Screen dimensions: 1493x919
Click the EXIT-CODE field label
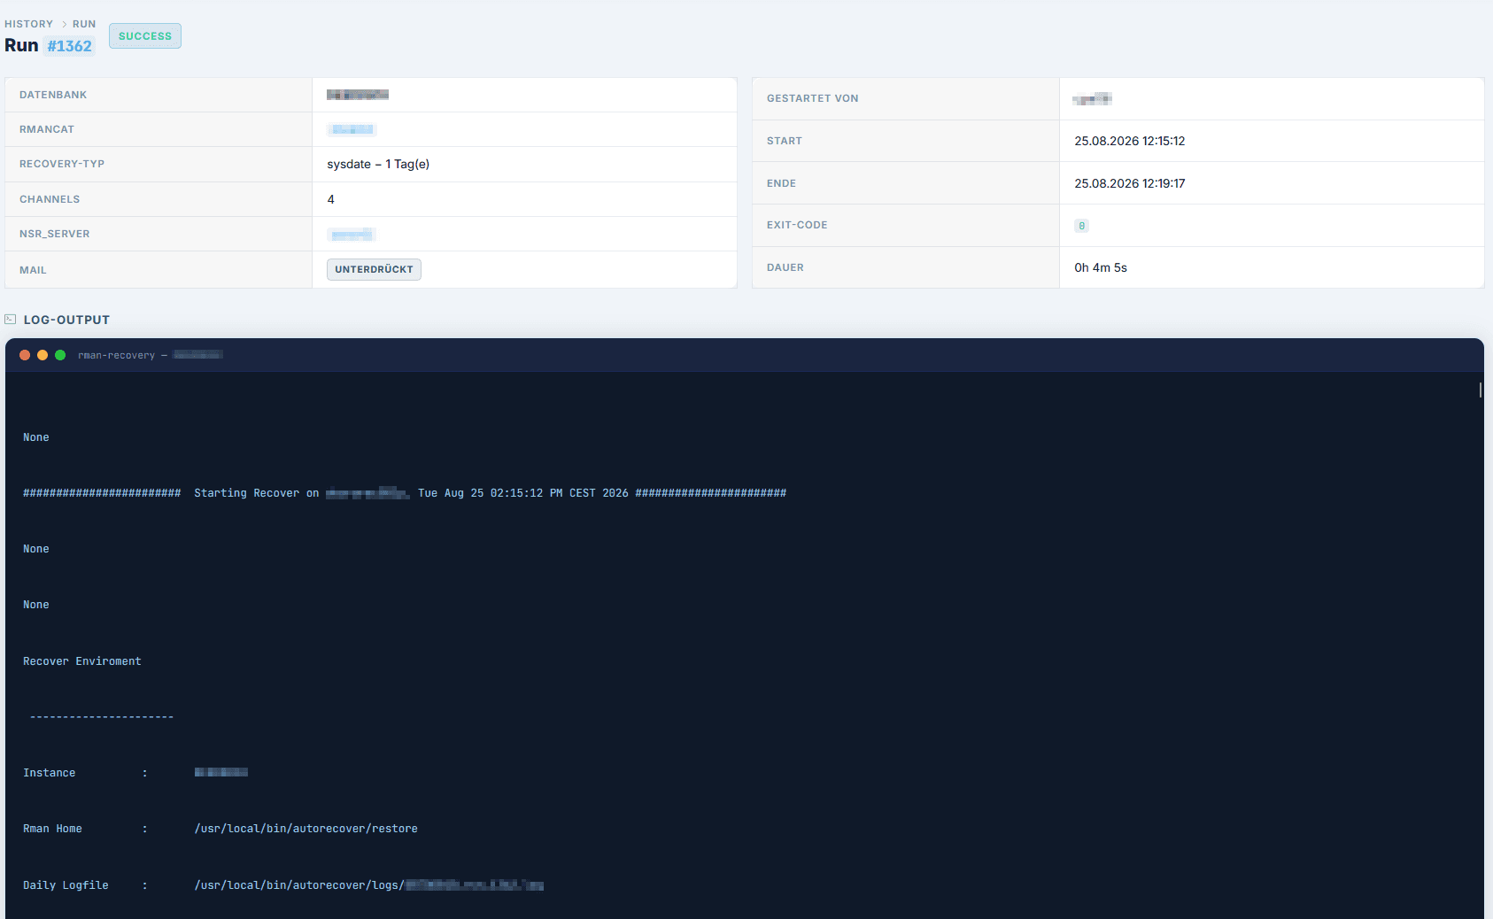797,225
